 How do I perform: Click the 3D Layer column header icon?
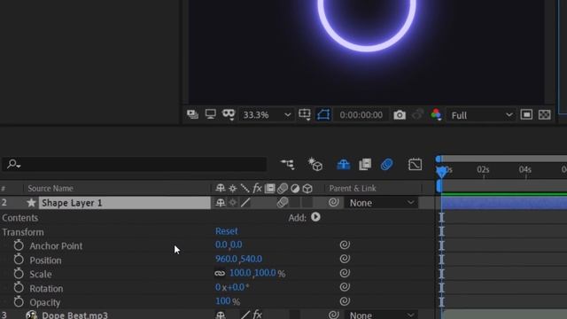[307, 189]
